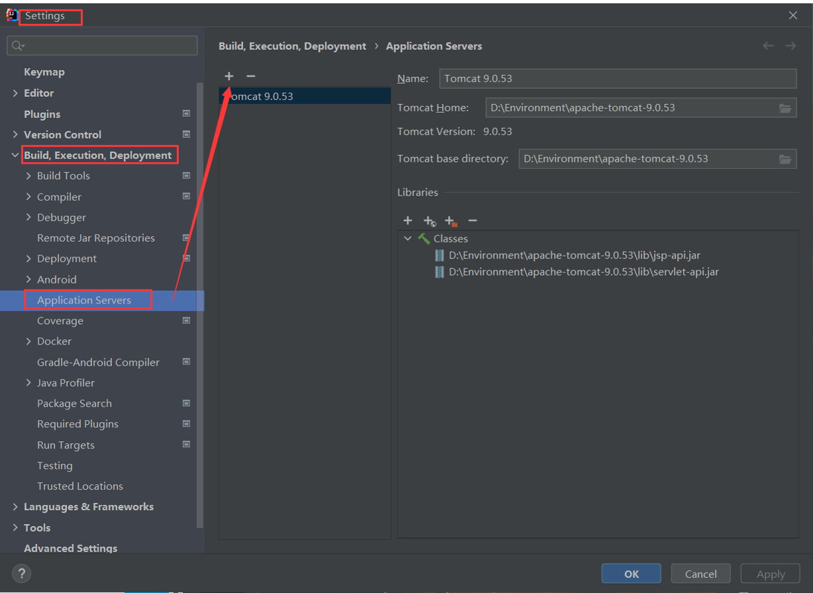Select the servlet-api.jar library path
The height and width of the screenshot is (593, 813).
[584, 272]
